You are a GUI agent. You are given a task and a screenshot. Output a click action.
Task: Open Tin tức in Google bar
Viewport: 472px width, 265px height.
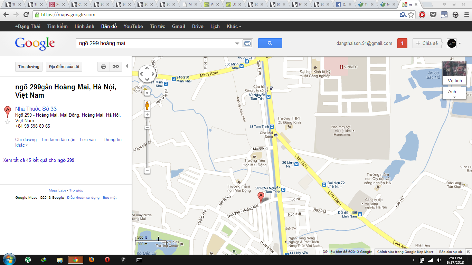pos(158,26)
